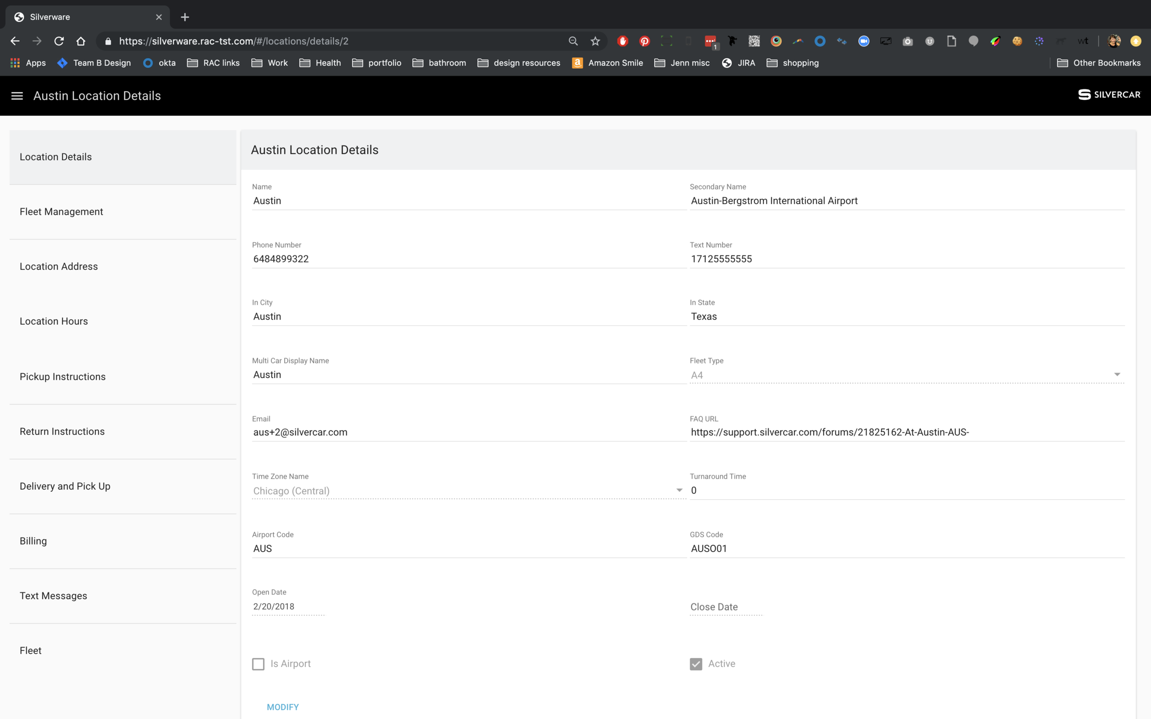Click the Close Date field

pos(726,607)
